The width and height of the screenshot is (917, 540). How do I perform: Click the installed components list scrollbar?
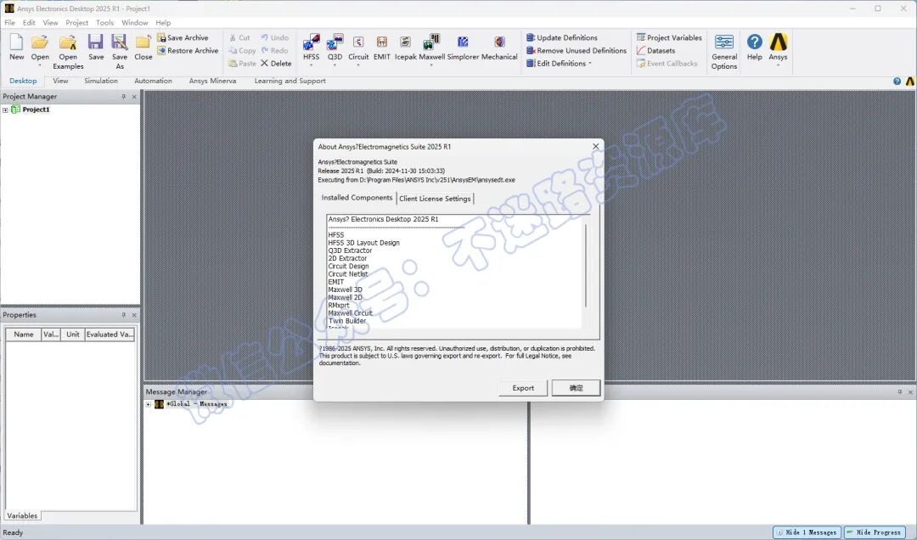tap(586, 266)
